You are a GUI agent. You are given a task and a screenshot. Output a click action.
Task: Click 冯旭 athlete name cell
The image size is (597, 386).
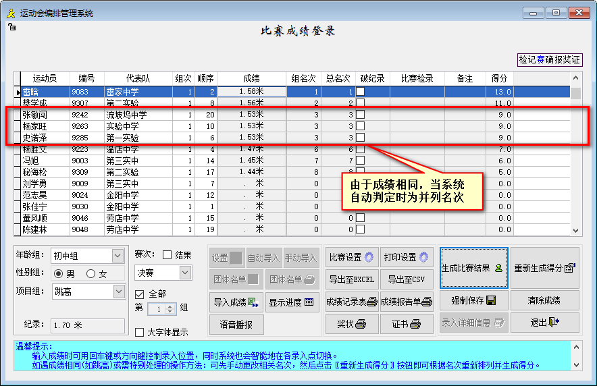point(45,161)
